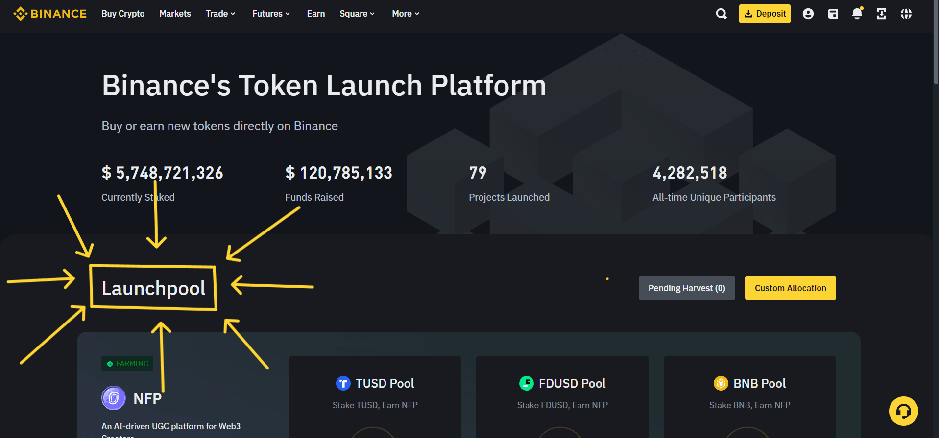The image size is (939, 438).
Task: Expand the Trade dropdown menu
Action: click(x=220, y=14)
